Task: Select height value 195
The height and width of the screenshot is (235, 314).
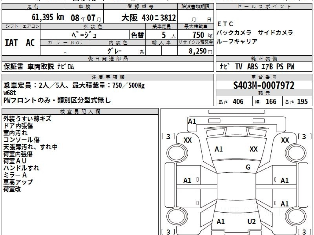Action: tap(302, 102)
